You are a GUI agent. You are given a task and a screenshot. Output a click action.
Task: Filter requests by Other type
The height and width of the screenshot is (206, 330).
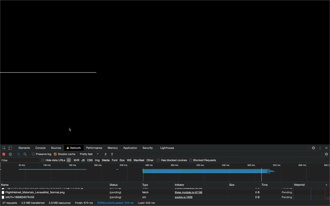coord(150,160)
